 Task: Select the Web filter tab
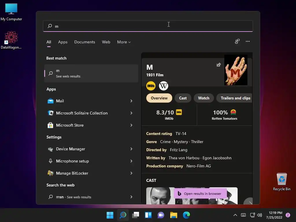(x=106, y=42)
